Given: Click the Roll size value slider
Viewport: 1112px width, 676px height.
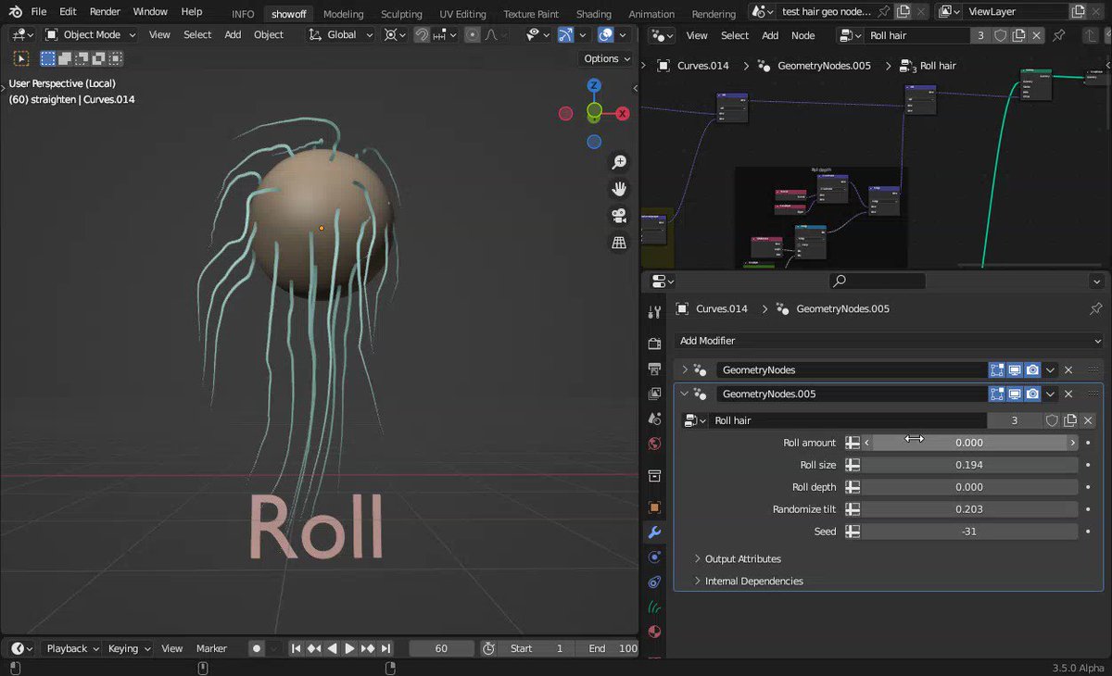Looking at the screenshot, I should pyautogui.click(x=969, y=464).
